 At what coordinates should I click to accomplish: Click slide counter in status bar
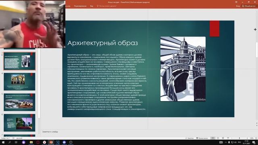5,138
